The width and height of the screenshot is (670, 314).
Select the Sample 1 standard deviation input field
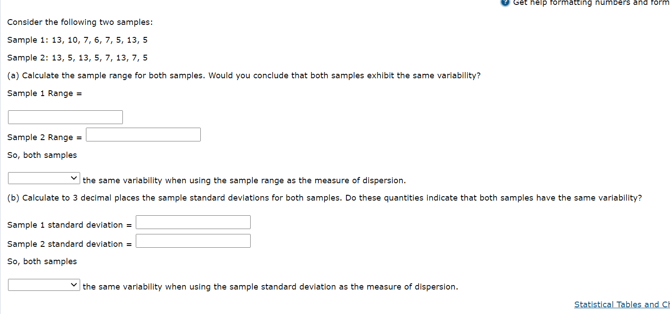193,222
